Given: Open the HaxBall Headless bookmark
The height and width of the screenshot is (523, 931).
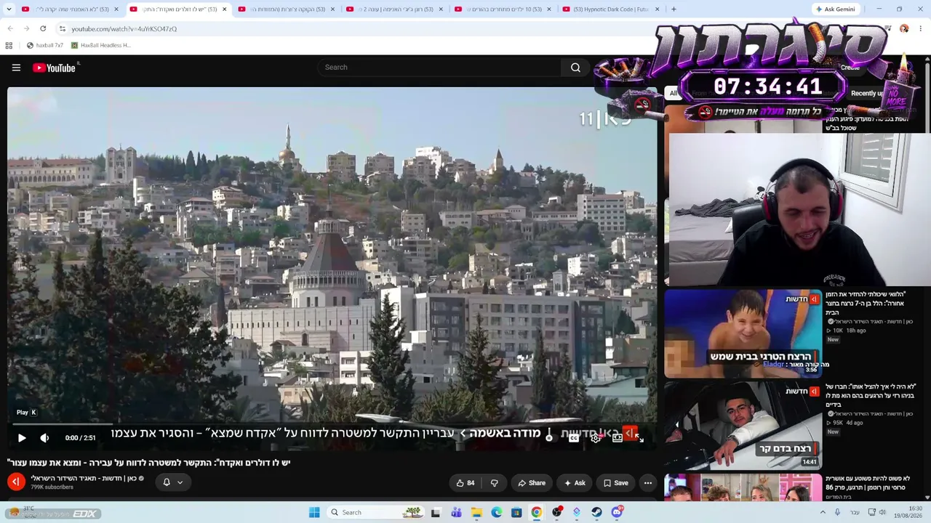Looking at the screenshot, I should 100,45.
